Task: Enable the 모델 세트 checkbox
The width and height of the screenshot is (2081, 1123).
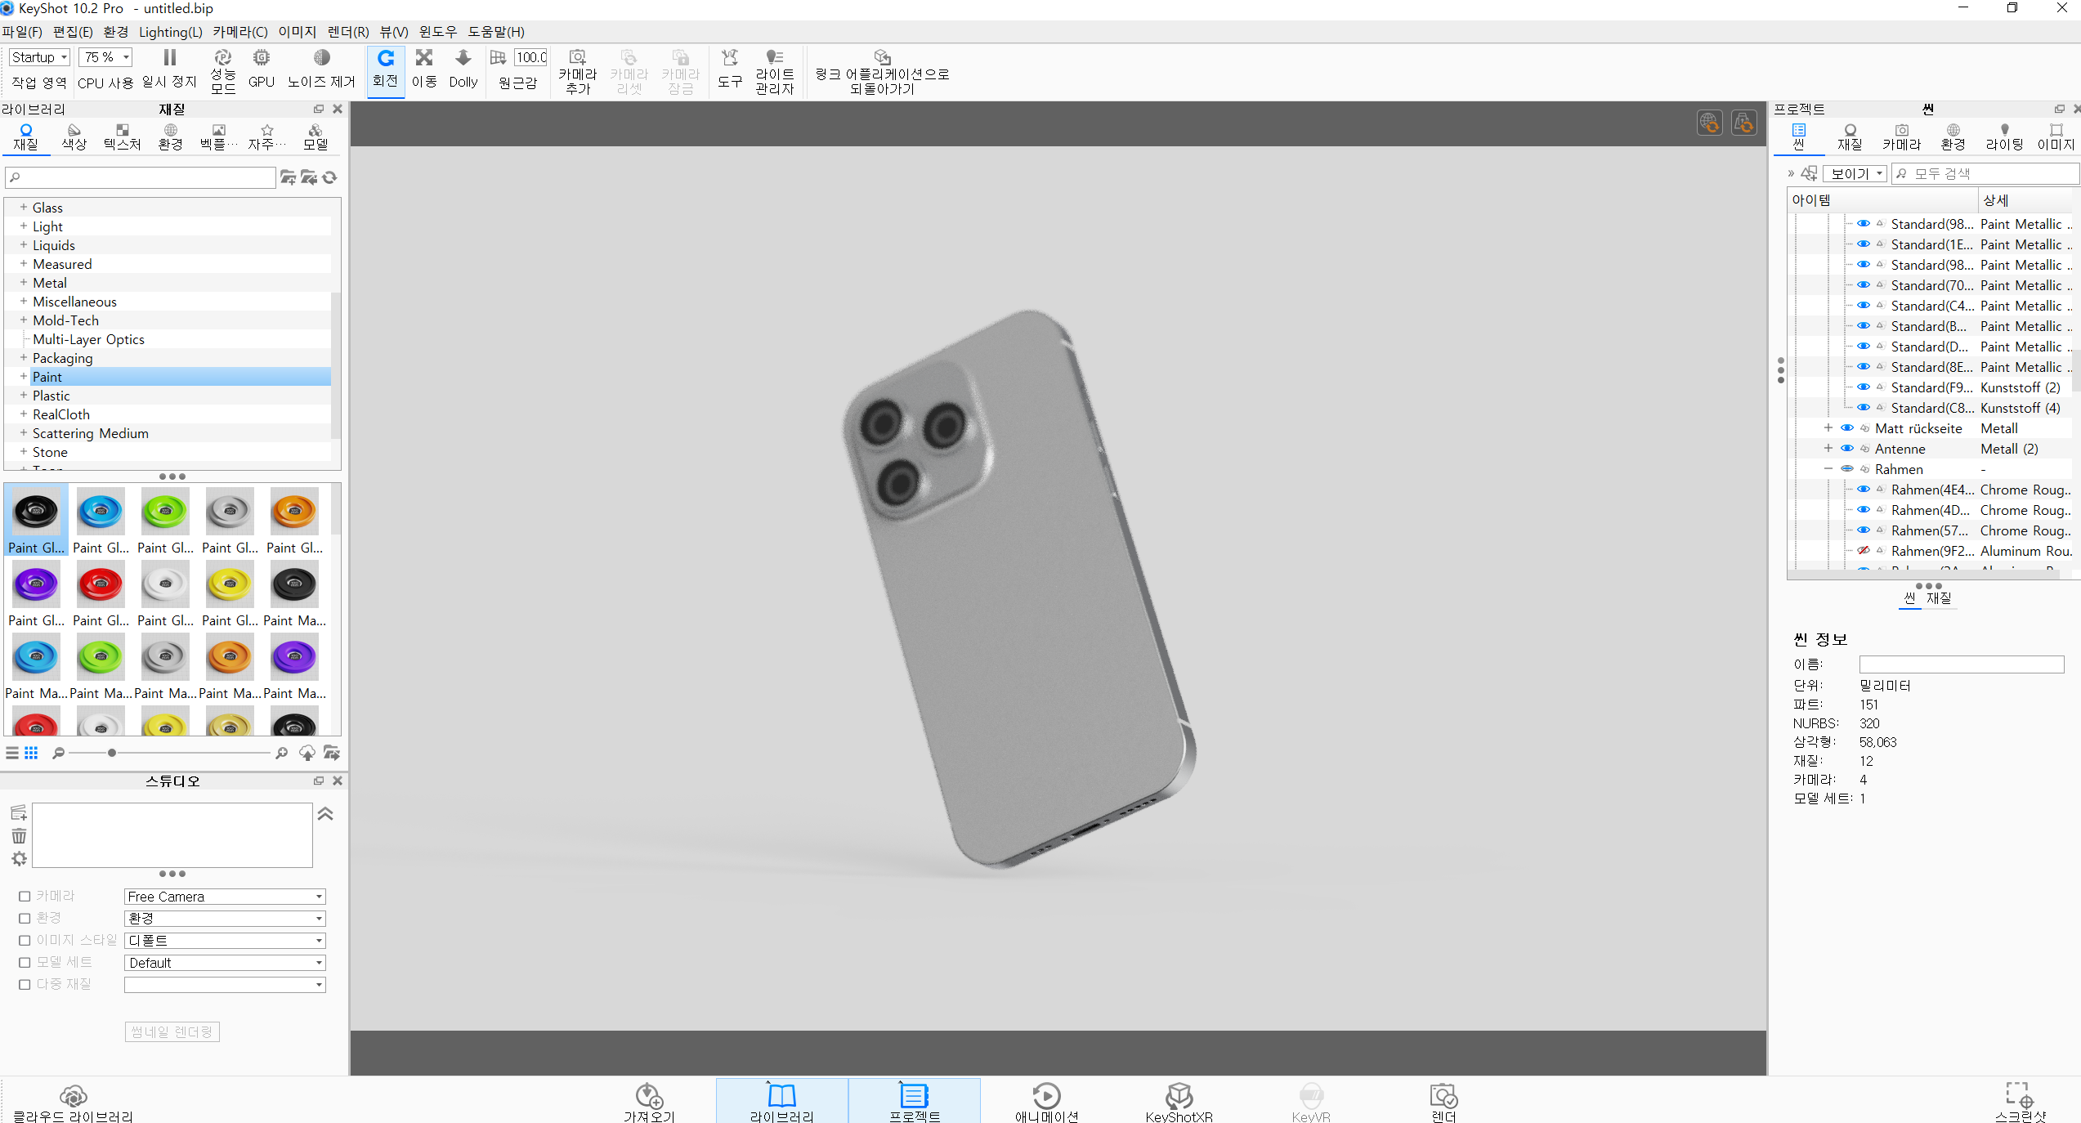Action: tap(25, 963)
